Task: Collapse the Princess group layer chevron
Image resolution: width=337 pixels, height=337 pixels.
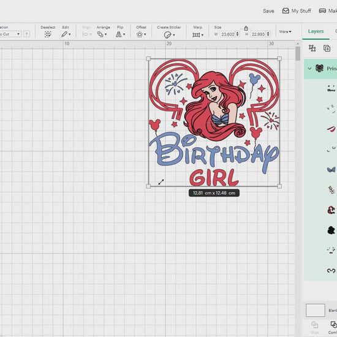Action: 309,69
